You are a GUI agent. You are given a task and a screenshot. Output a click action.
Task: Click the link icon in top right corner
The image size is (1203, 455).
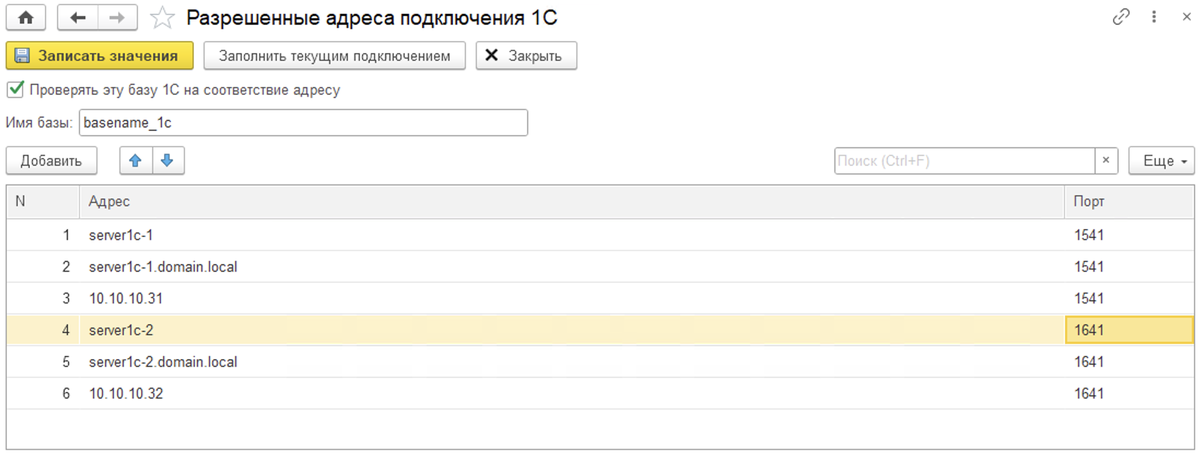1122,17
